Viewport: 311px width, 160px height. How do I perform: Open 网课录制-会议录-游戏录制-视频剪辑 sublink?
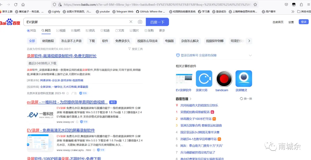pos(62,80)
